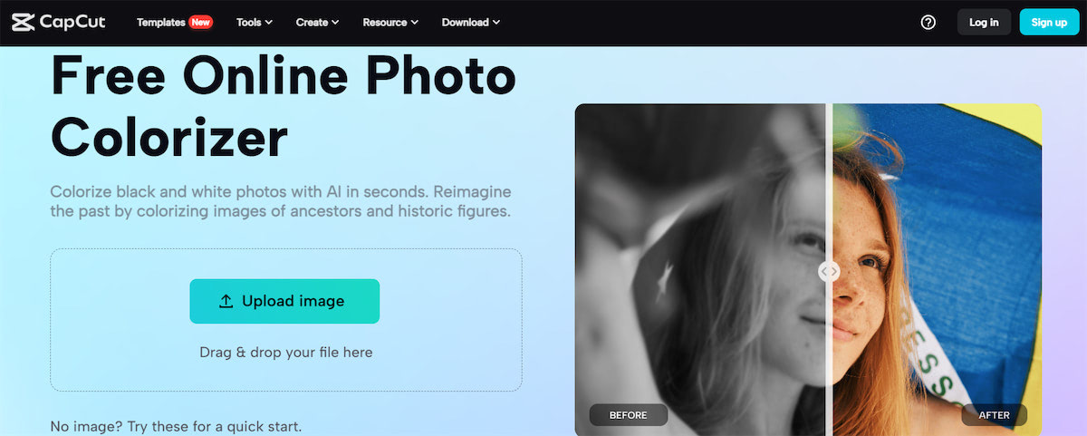This screenshot has width=1087, height=436.
Task: Click the chevron arrow next to Tools
Action: [x=268, y=23]
